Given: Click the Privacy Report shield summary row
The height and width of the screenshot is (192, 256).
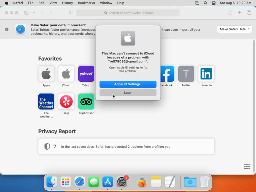Looking at the screenshot, I should point(126,146).
